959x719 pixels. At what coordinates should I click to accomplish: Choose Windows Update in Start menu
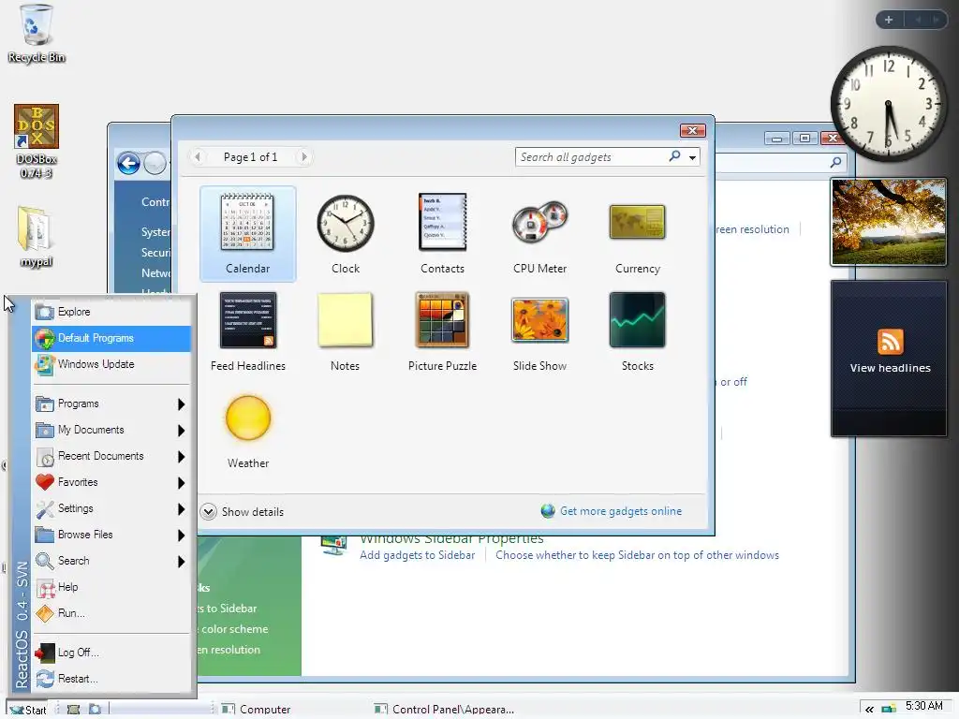111,364
